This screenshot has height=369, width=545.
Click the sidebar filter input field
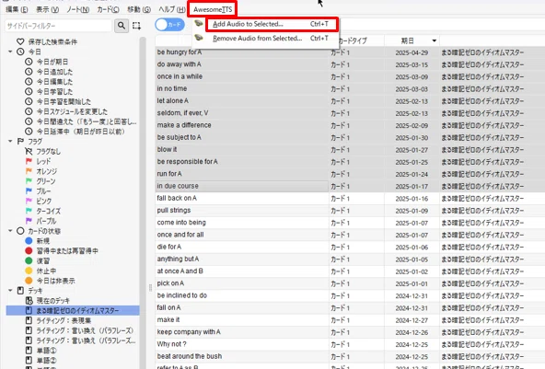coord(58,26)
